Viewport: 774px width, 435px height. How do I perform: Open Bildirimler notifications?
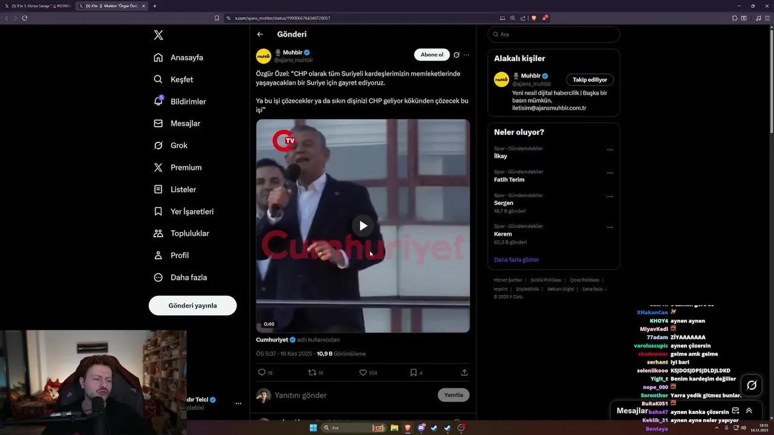(180, 101)
